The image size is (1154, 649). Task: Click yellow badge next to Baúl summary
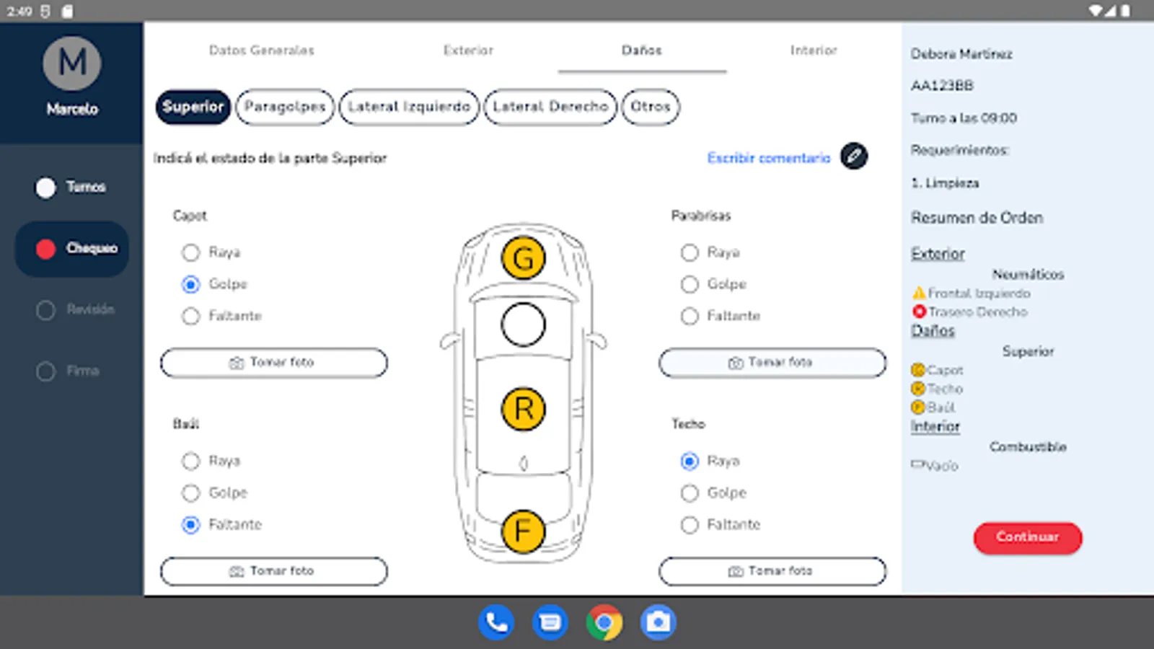pos(918,407)
